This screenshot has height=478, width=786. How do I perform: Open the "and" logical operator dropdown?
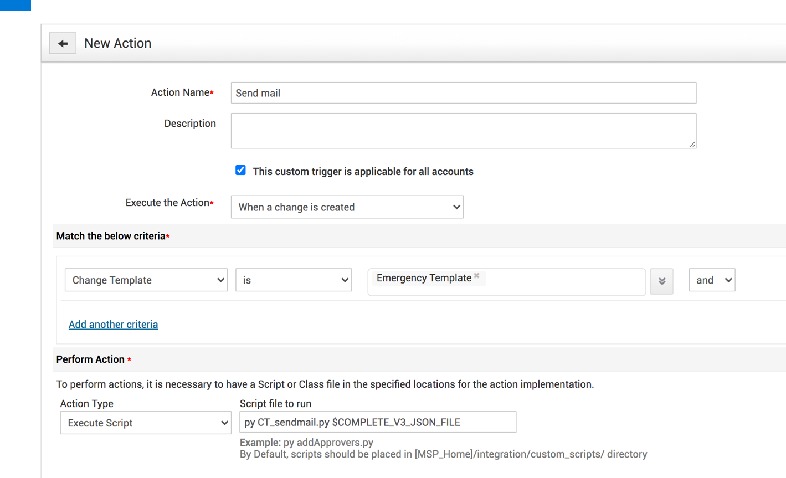point(712,280)
